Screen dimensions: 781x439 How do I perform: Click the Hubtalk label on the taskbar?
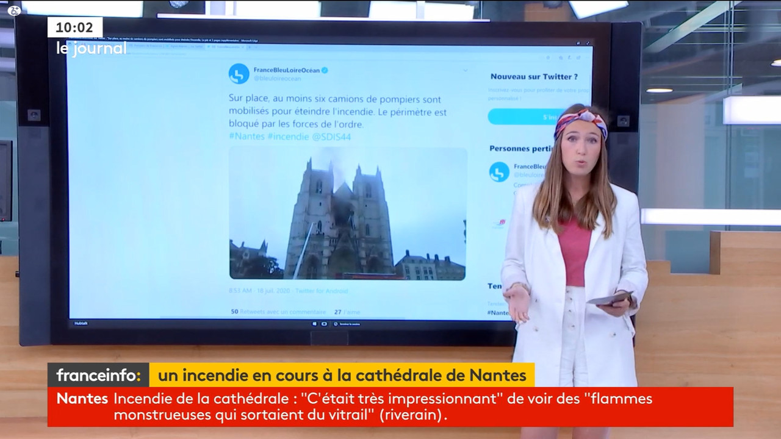tap(80, 323)
